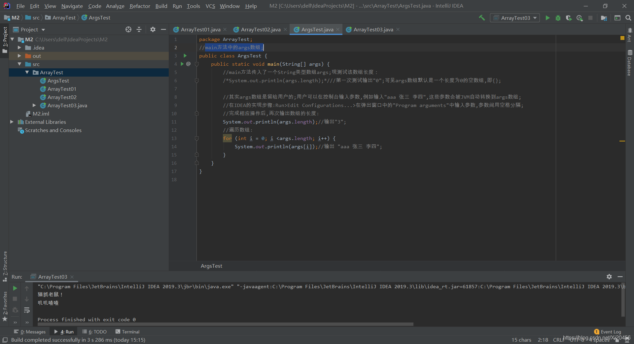Open the Refactor menu
Viewport: 634px width, 344px height.
140,6
